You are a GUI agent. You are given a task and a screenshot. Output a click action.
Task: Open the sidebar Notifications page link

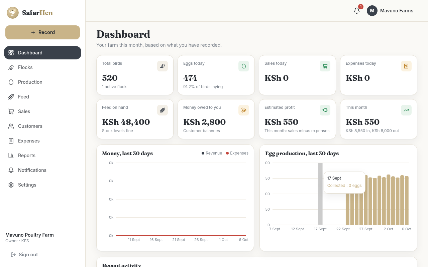pyautogui.click(x=42, y=170)
